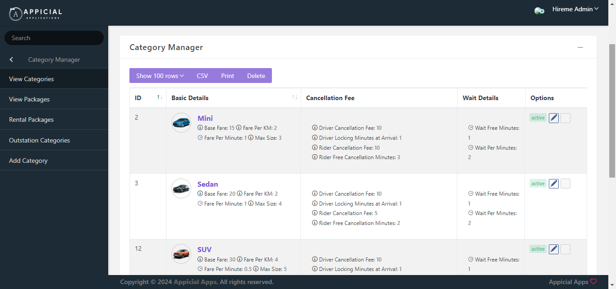Click Mini Wait Per Minutes clock icon
The height and width of the screenshot is (289, 616).
click(471, 148)
